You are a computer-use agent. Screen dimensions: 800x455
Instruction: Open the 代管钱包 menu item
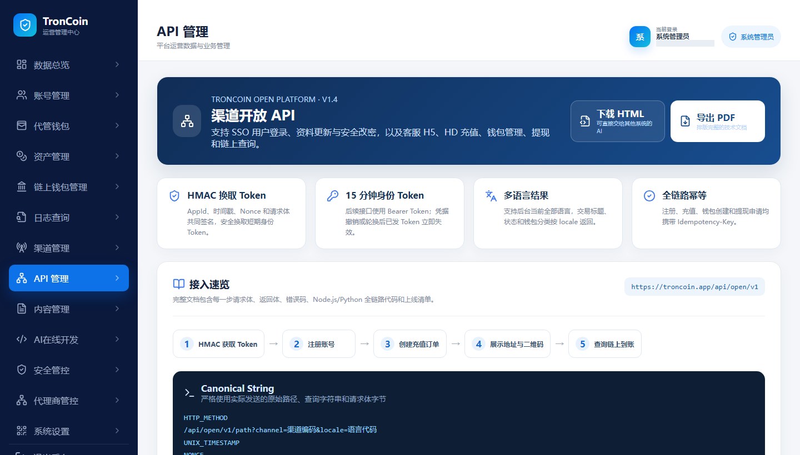pos(69,125)
